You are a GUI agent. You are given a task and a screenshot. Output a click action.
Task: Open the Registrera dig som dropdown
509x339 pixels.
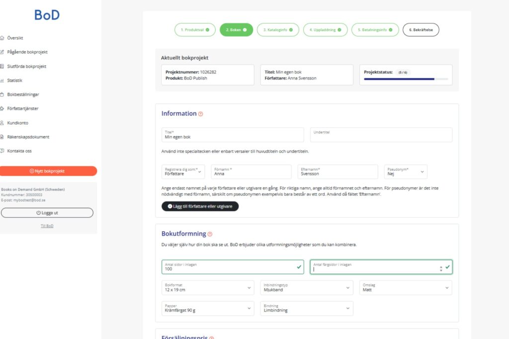(x=183, y=172)
